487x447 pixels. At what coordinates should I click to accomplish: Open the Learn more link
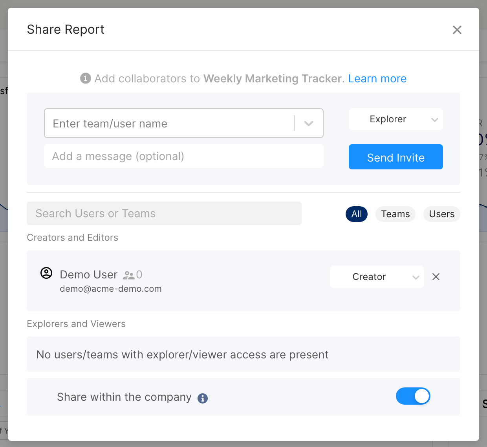377,78
